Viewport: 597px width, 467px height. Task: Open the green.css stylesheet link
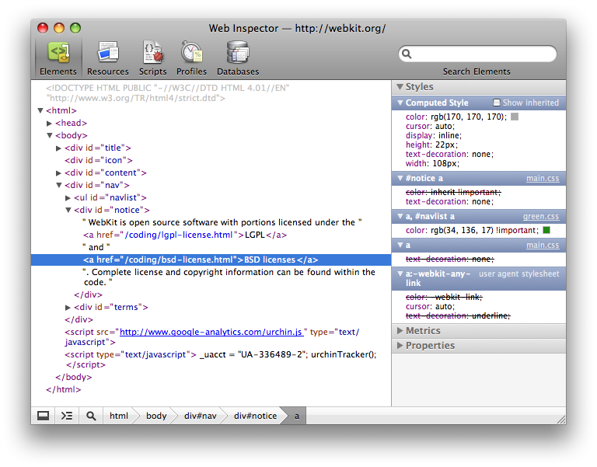[540, 217]
